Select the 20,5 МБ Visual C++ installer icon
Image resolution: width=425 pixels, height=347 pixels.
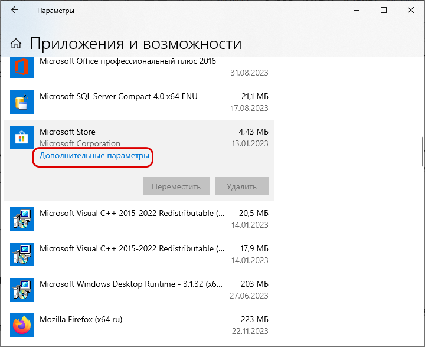[x=22, y=219]
